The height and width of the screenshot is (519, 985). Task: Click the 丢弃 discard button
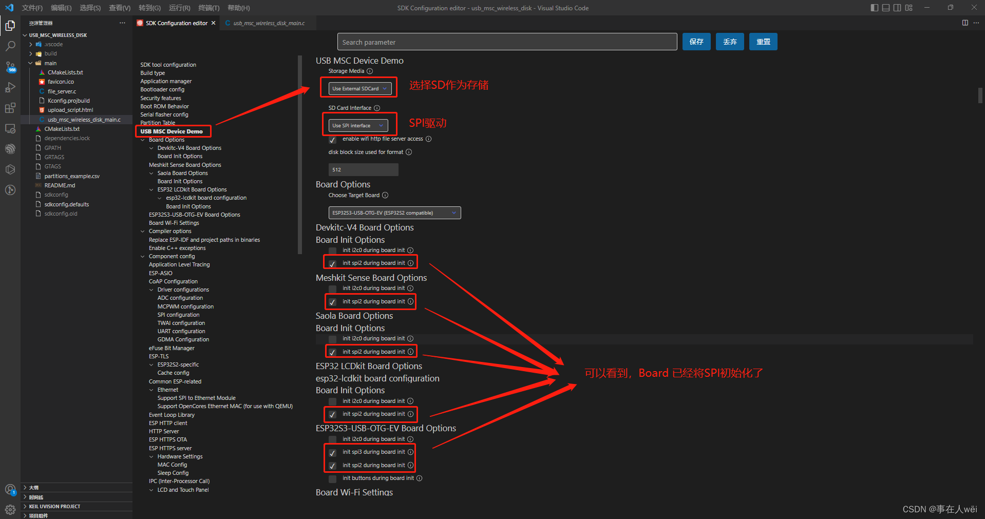(x=730, y=42)
